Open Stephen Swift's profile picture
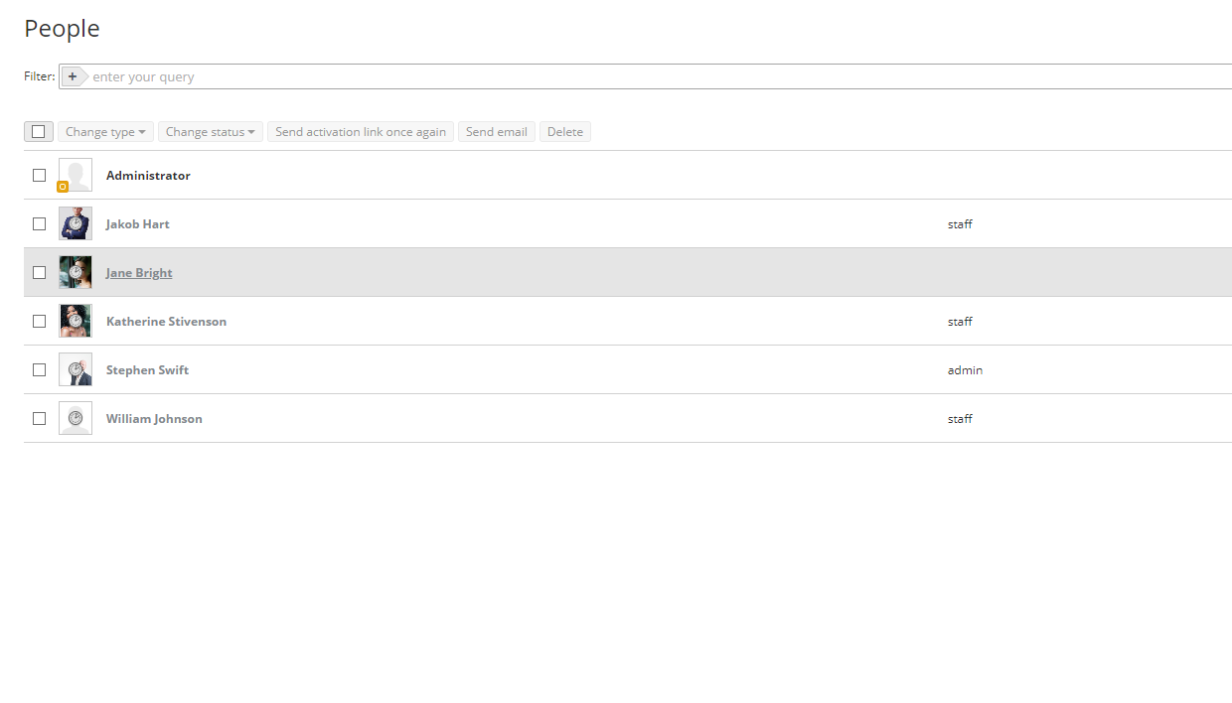 75,368
